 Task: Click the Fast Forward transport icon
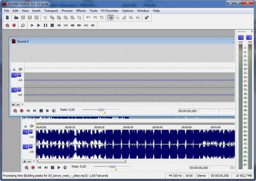[79, 25]
